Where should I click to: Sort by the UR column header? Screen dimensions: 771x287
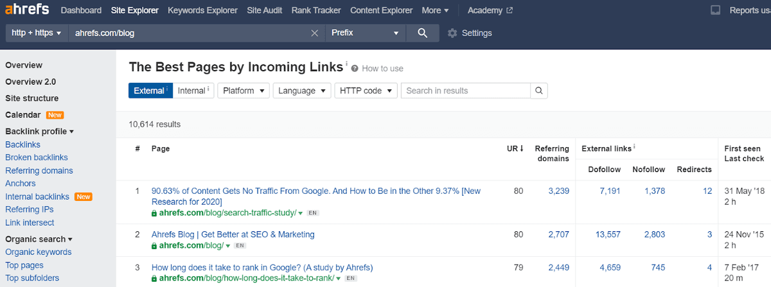[x=515, y=148]
